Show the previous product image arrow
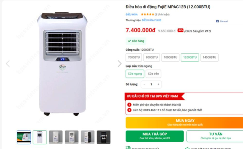The height and width of the screenshot is (149, 243). (8, 63)
